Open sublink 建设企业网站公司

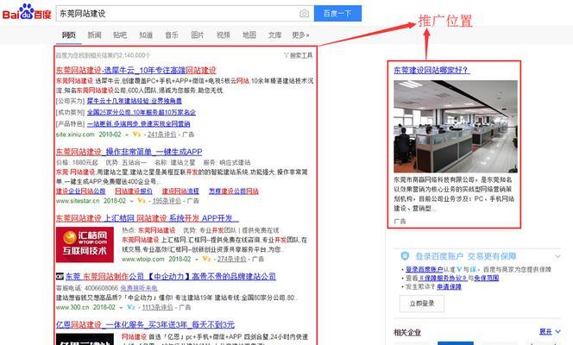click(x=81, y=191)
